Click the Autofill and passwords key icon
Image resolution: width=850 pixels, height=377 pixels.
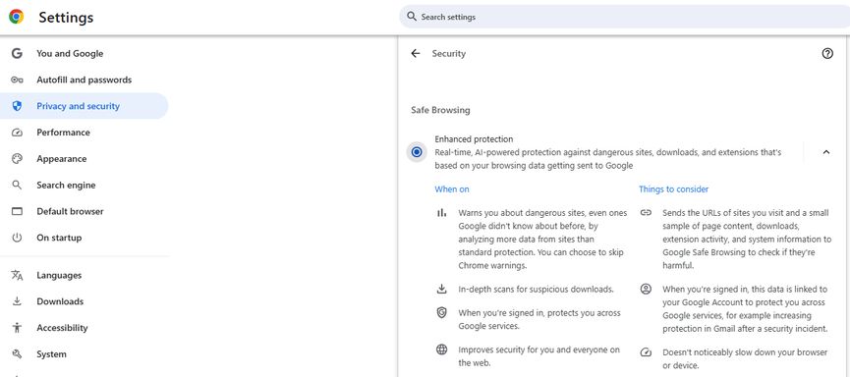click(x=17, y=81)
